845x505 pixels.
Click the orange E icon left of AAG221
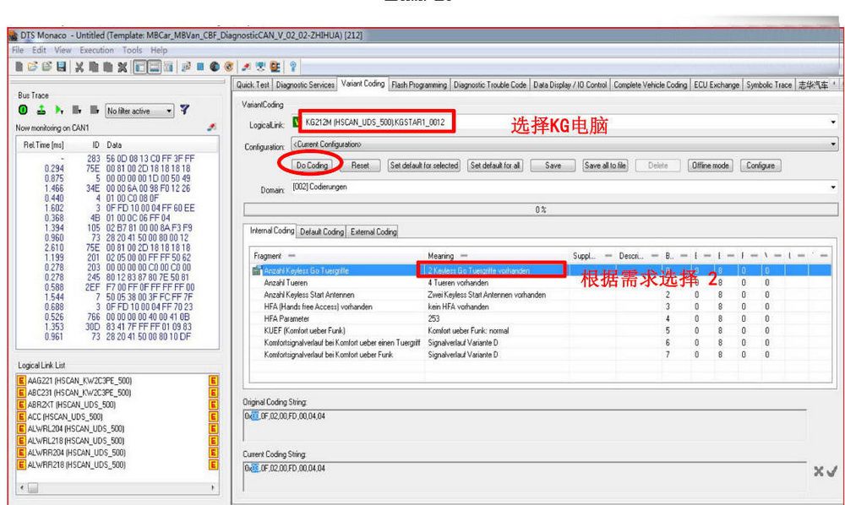pos(22,381)
